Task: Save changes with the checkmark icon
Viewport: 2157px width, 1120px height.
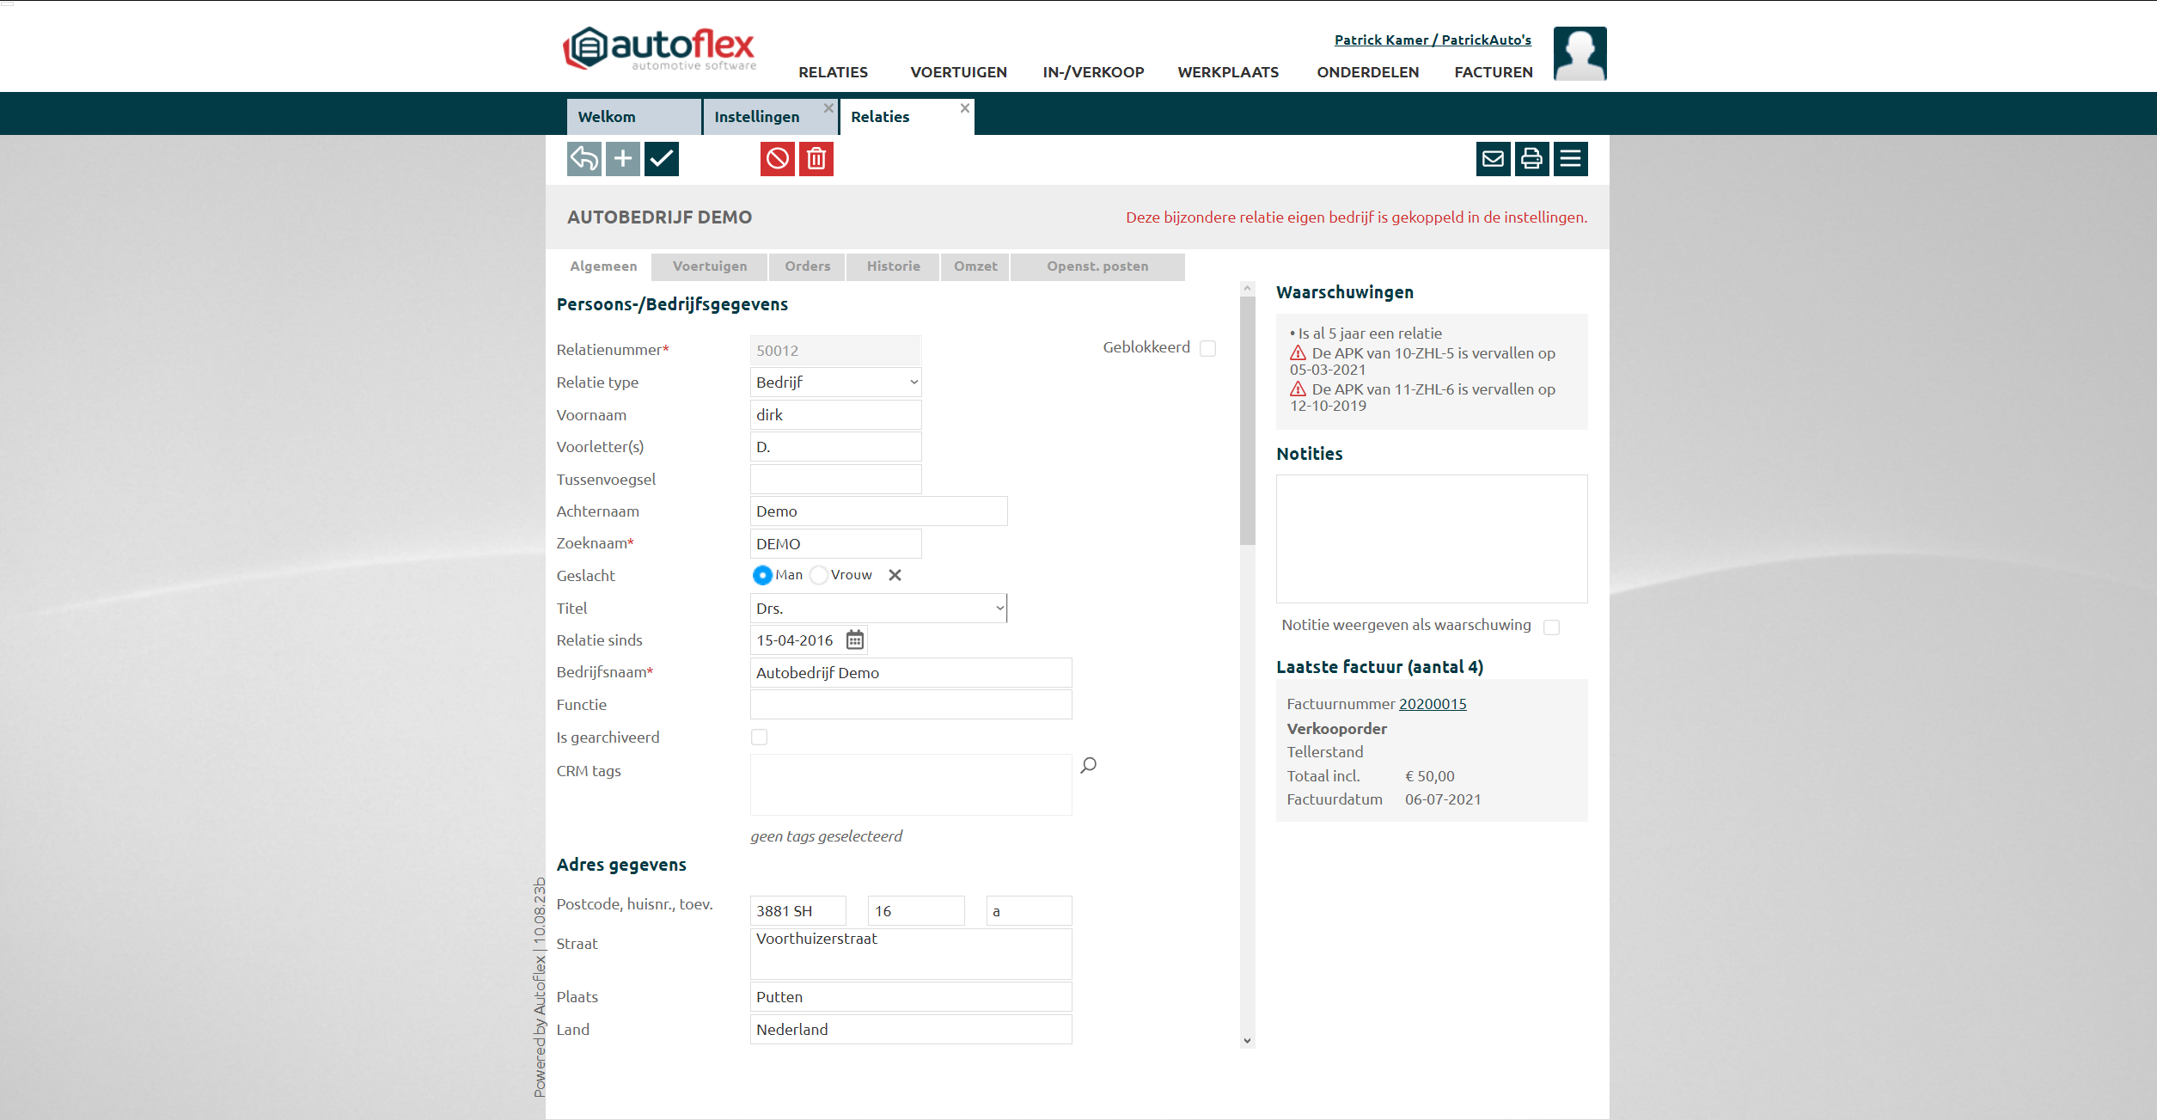Action: click(661, 159)
